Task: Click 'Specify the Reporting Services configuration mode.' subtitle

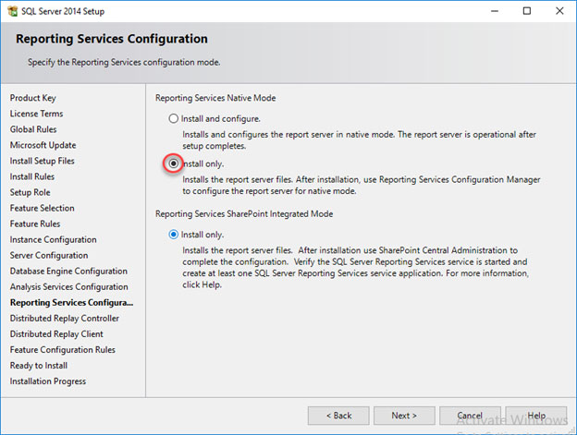Action: pyautogui.click(x=124, y=62)
